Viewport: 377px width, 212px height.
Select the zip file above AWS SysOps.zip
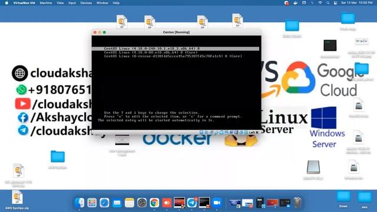(x=18, y=170)
